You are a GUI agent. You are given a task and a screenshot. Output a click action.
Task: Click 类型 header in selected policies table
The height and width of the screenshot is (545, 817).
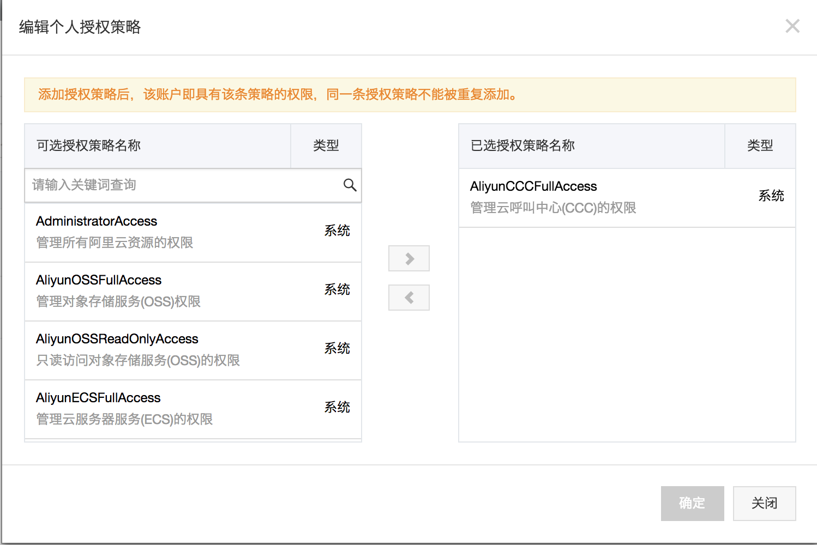[x=760, y=146]
